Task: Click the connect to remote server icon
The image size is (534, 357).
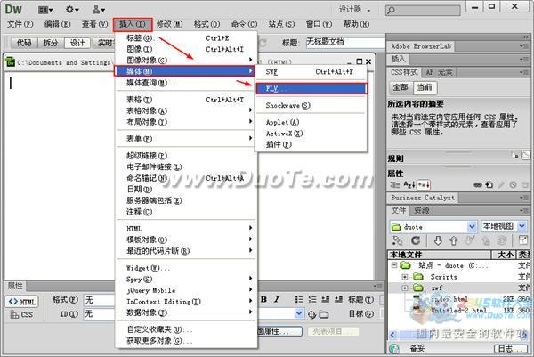Action: [x=398, y=241]
